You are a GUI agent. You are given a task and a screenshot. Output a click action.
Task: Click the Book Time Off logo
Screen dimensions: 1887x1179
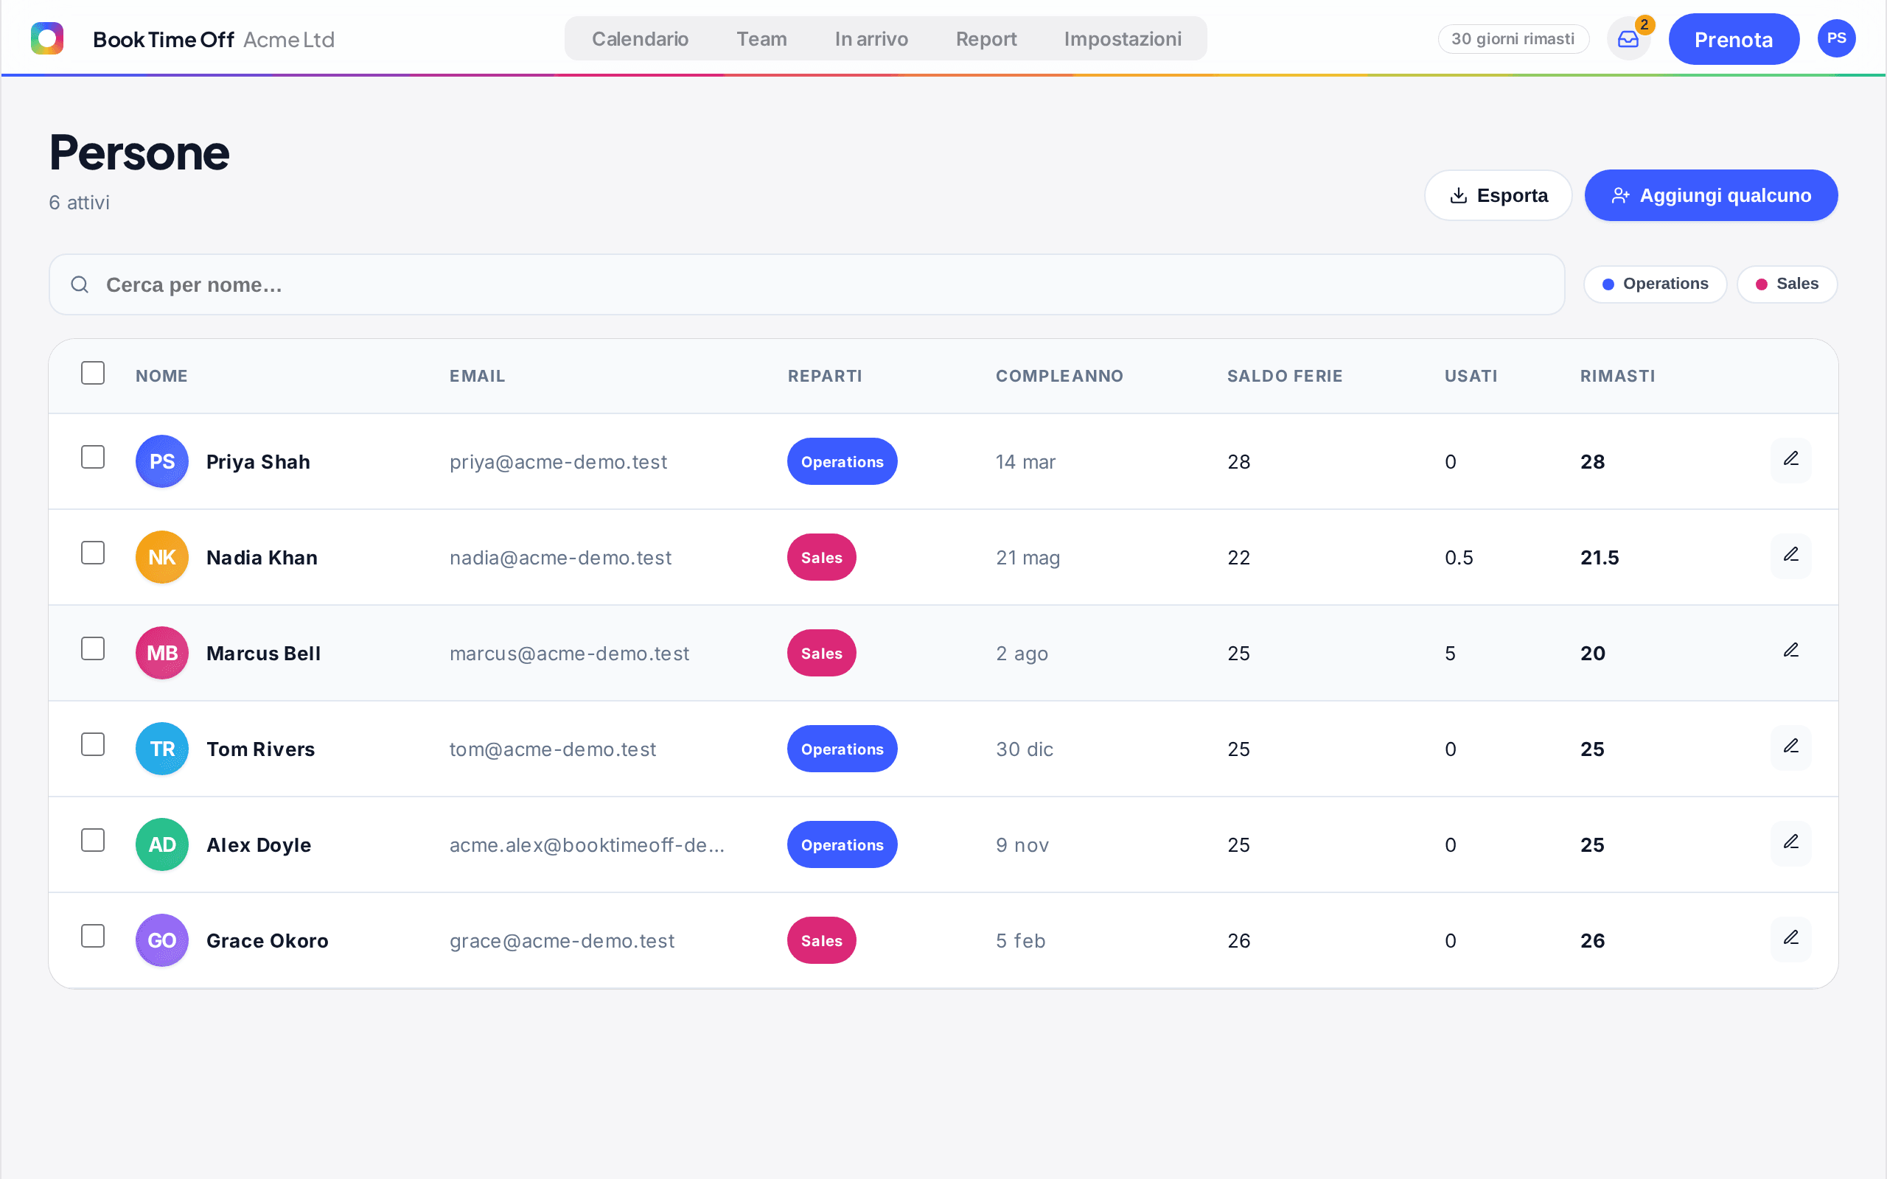46,39
